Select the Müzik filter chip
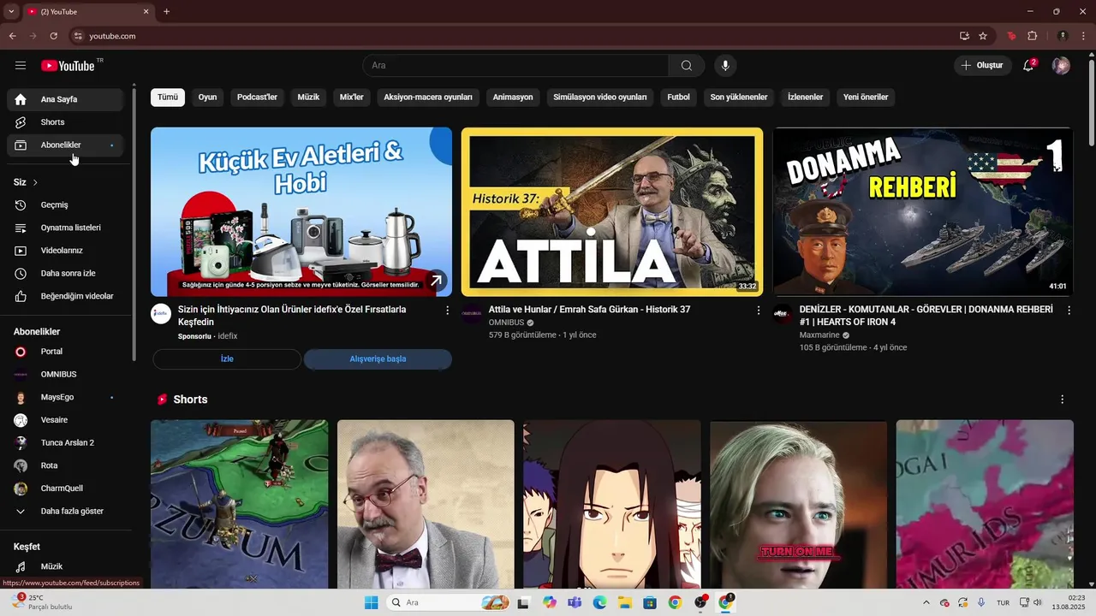This screenshot has width=1096, height=616. tap(308, 98)
